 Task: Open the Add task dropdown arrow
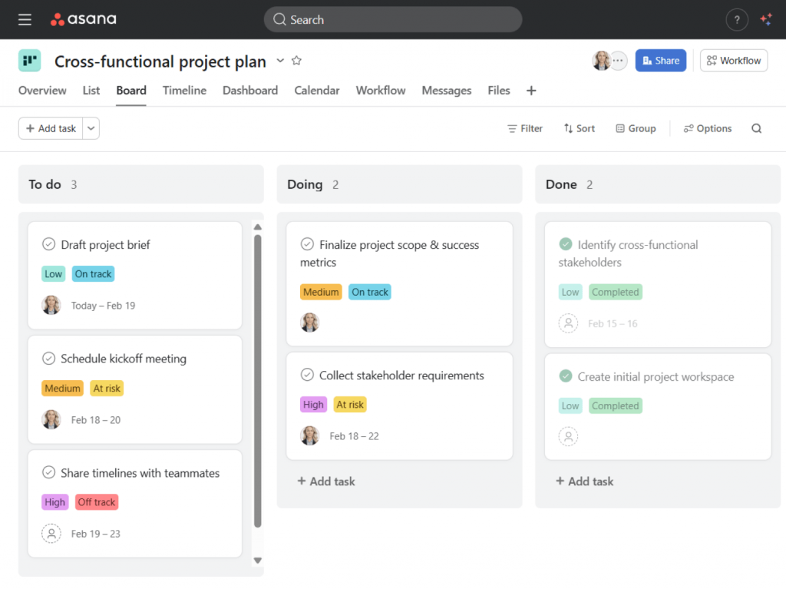pyautogui.click(x=91, y=129)
